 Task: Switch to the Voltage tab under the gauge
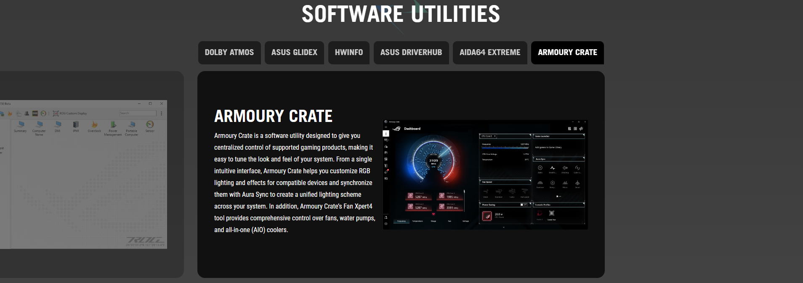[x=465, y=221]
